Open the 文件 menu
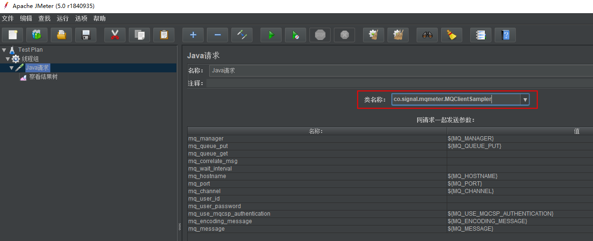 coord(8,18)
